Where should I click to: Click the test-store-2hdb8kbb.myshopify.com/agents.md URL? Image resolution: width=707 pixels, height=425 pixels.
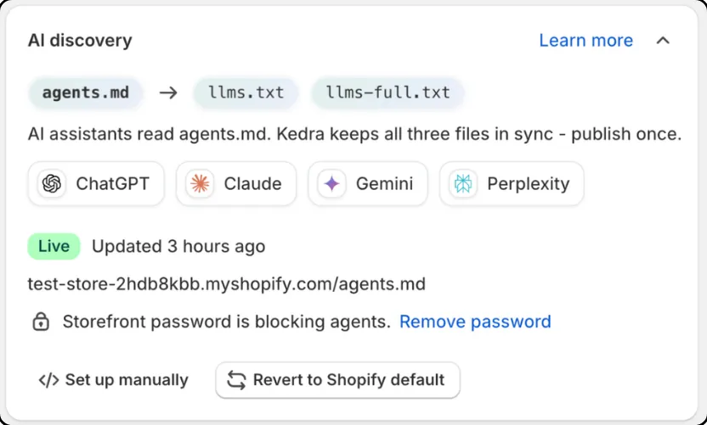click(226, 284)
